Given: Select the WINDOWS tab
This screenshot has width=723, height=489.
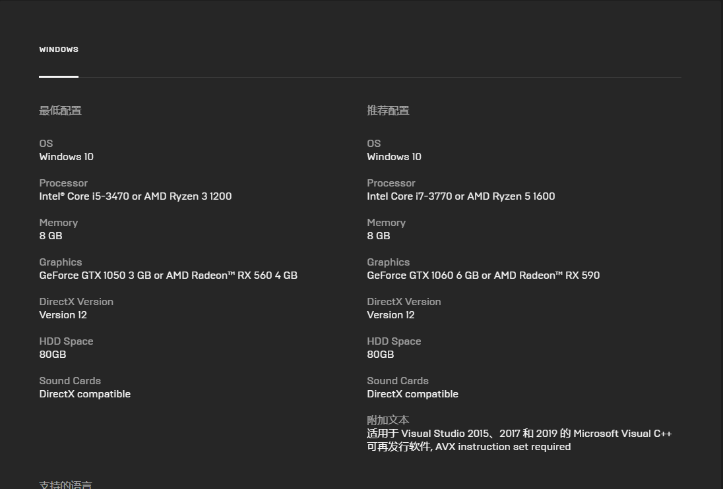Looking at the screenshot, I should coord(59,49).
